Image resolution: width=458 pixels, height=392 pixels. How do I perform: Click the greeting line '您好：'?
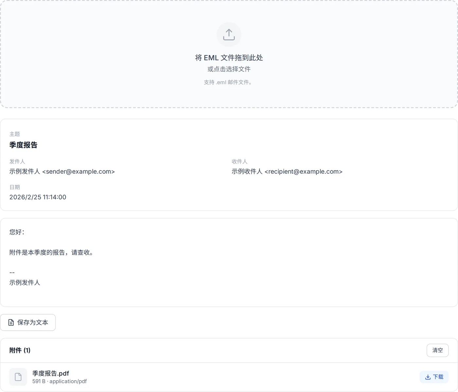point(17,232)
